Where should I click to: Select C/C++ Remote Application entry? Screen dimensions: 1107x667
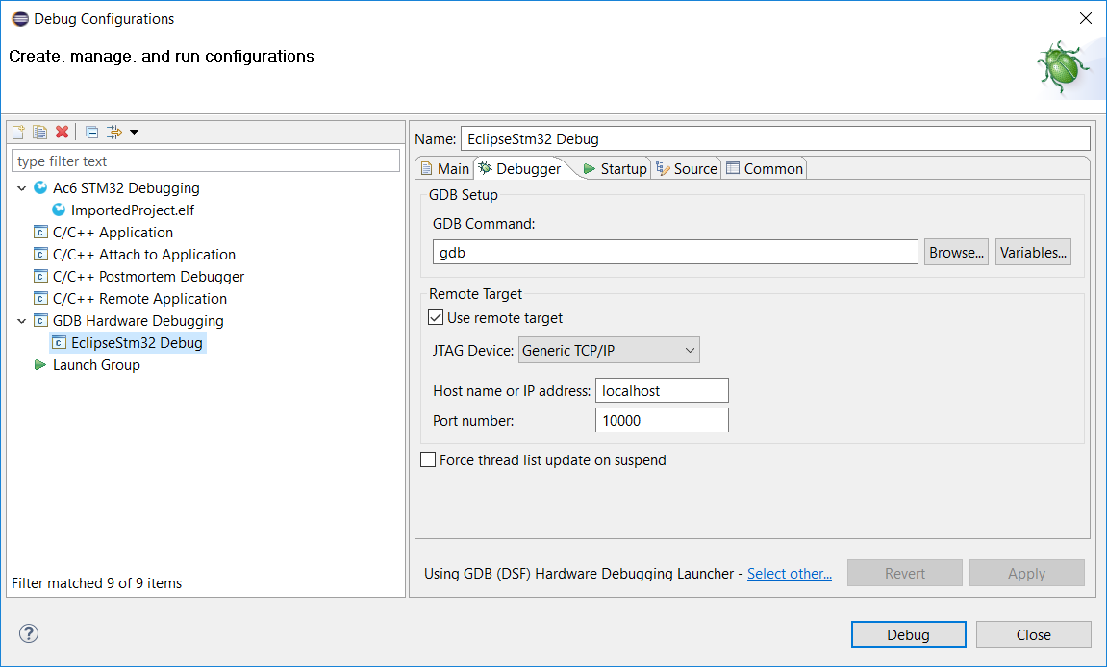139,299
